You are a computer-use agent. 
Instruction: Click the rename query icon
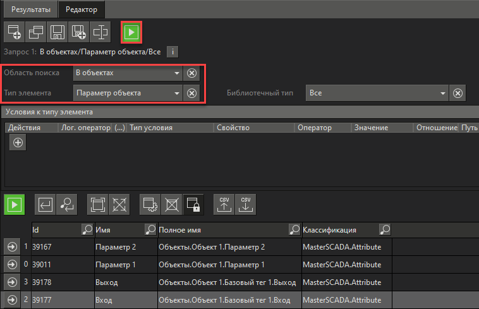click(100, 30)
